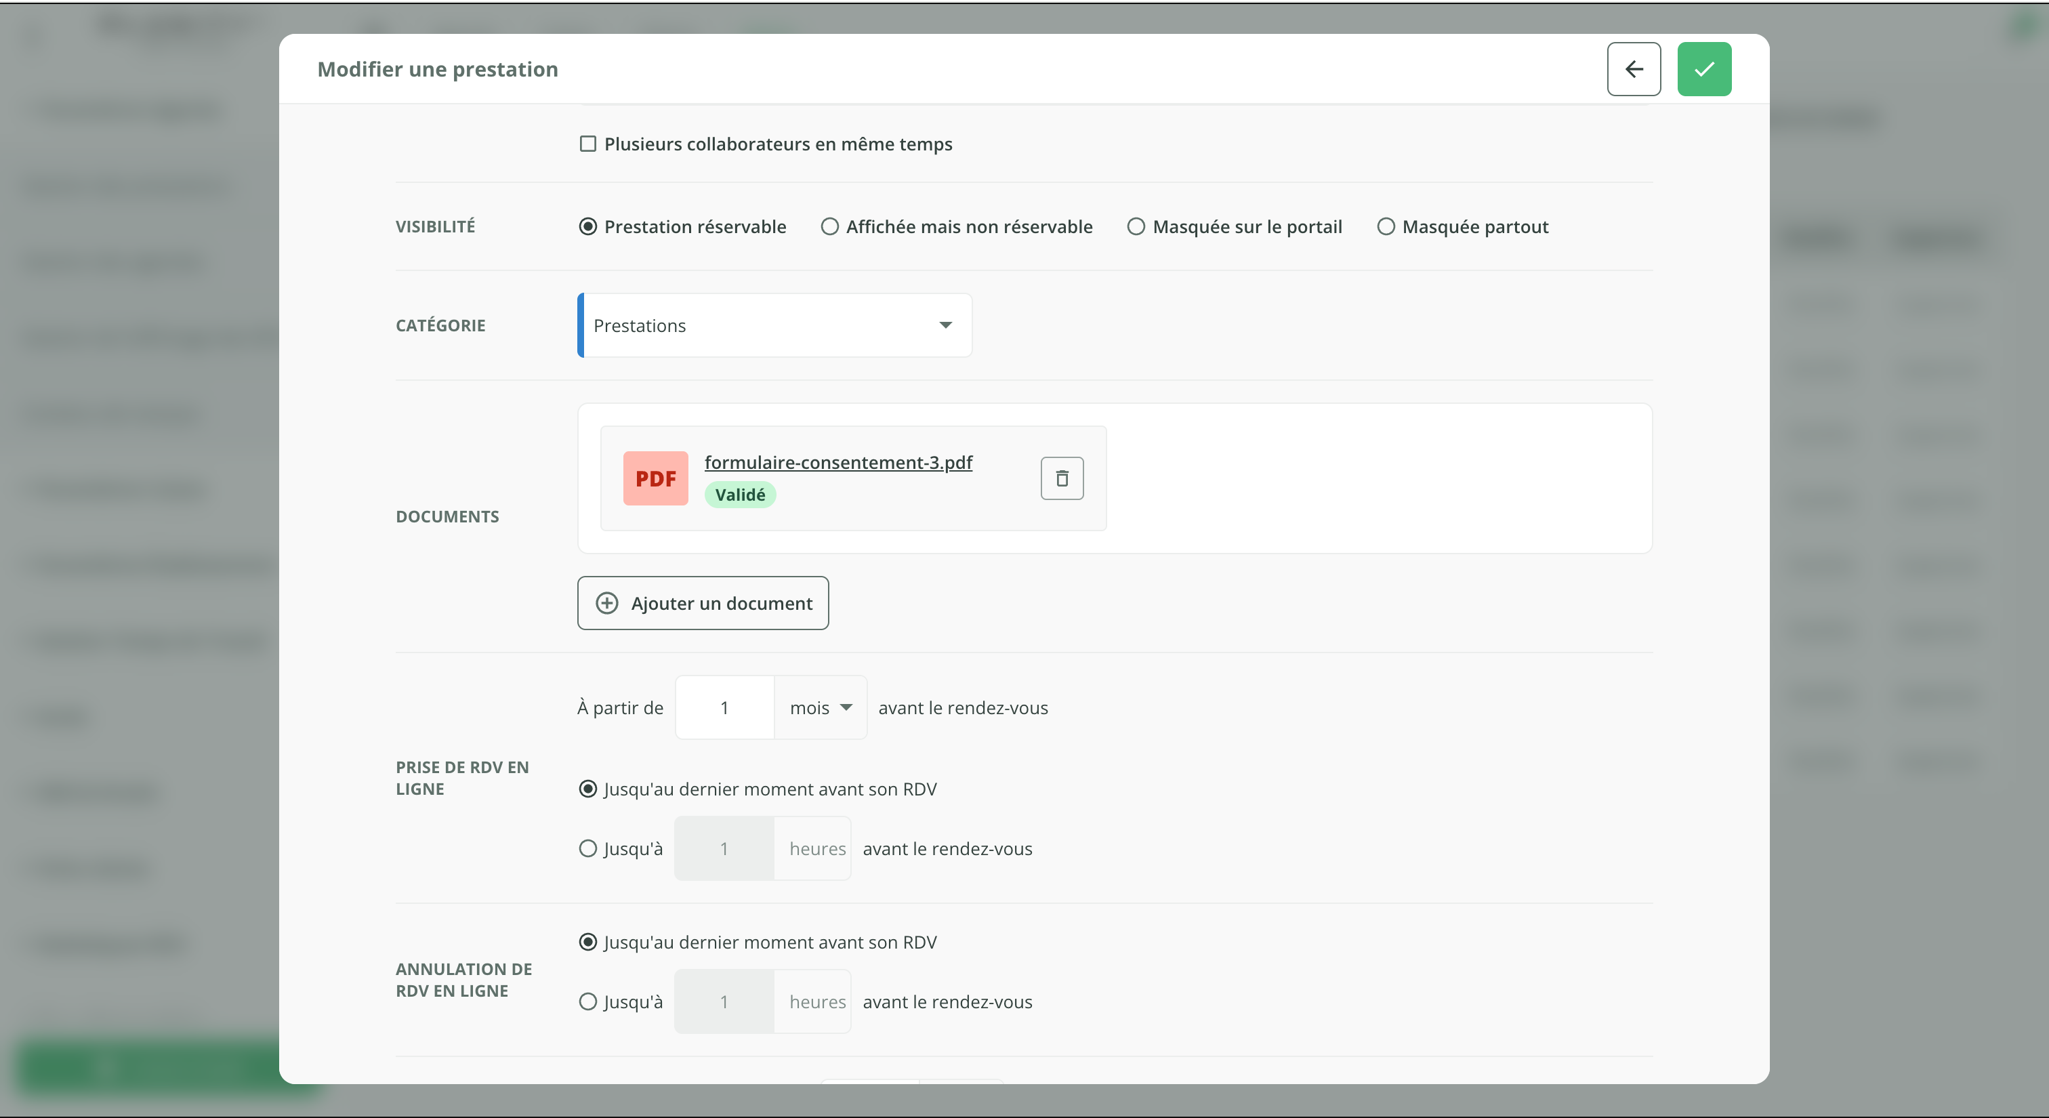Open the Catégorie Prestations dropdown

coord(774,325)
